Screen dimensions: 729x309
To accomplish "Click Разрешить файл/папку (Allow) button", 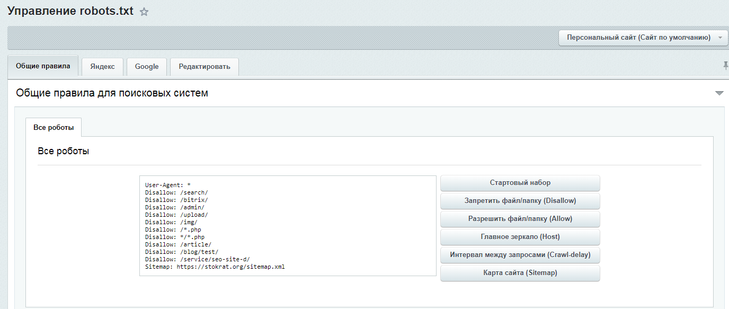I will [520, 219].
